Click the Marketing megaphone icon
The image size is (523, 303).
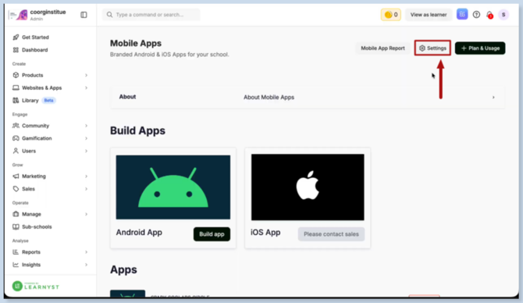(16, 176)
